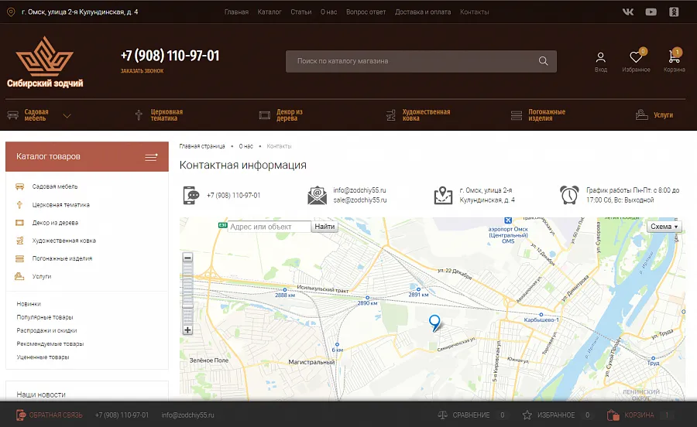Click the Обратная связь chat icon in bottom bar
697x427 pixels.
tap(21, 415)
